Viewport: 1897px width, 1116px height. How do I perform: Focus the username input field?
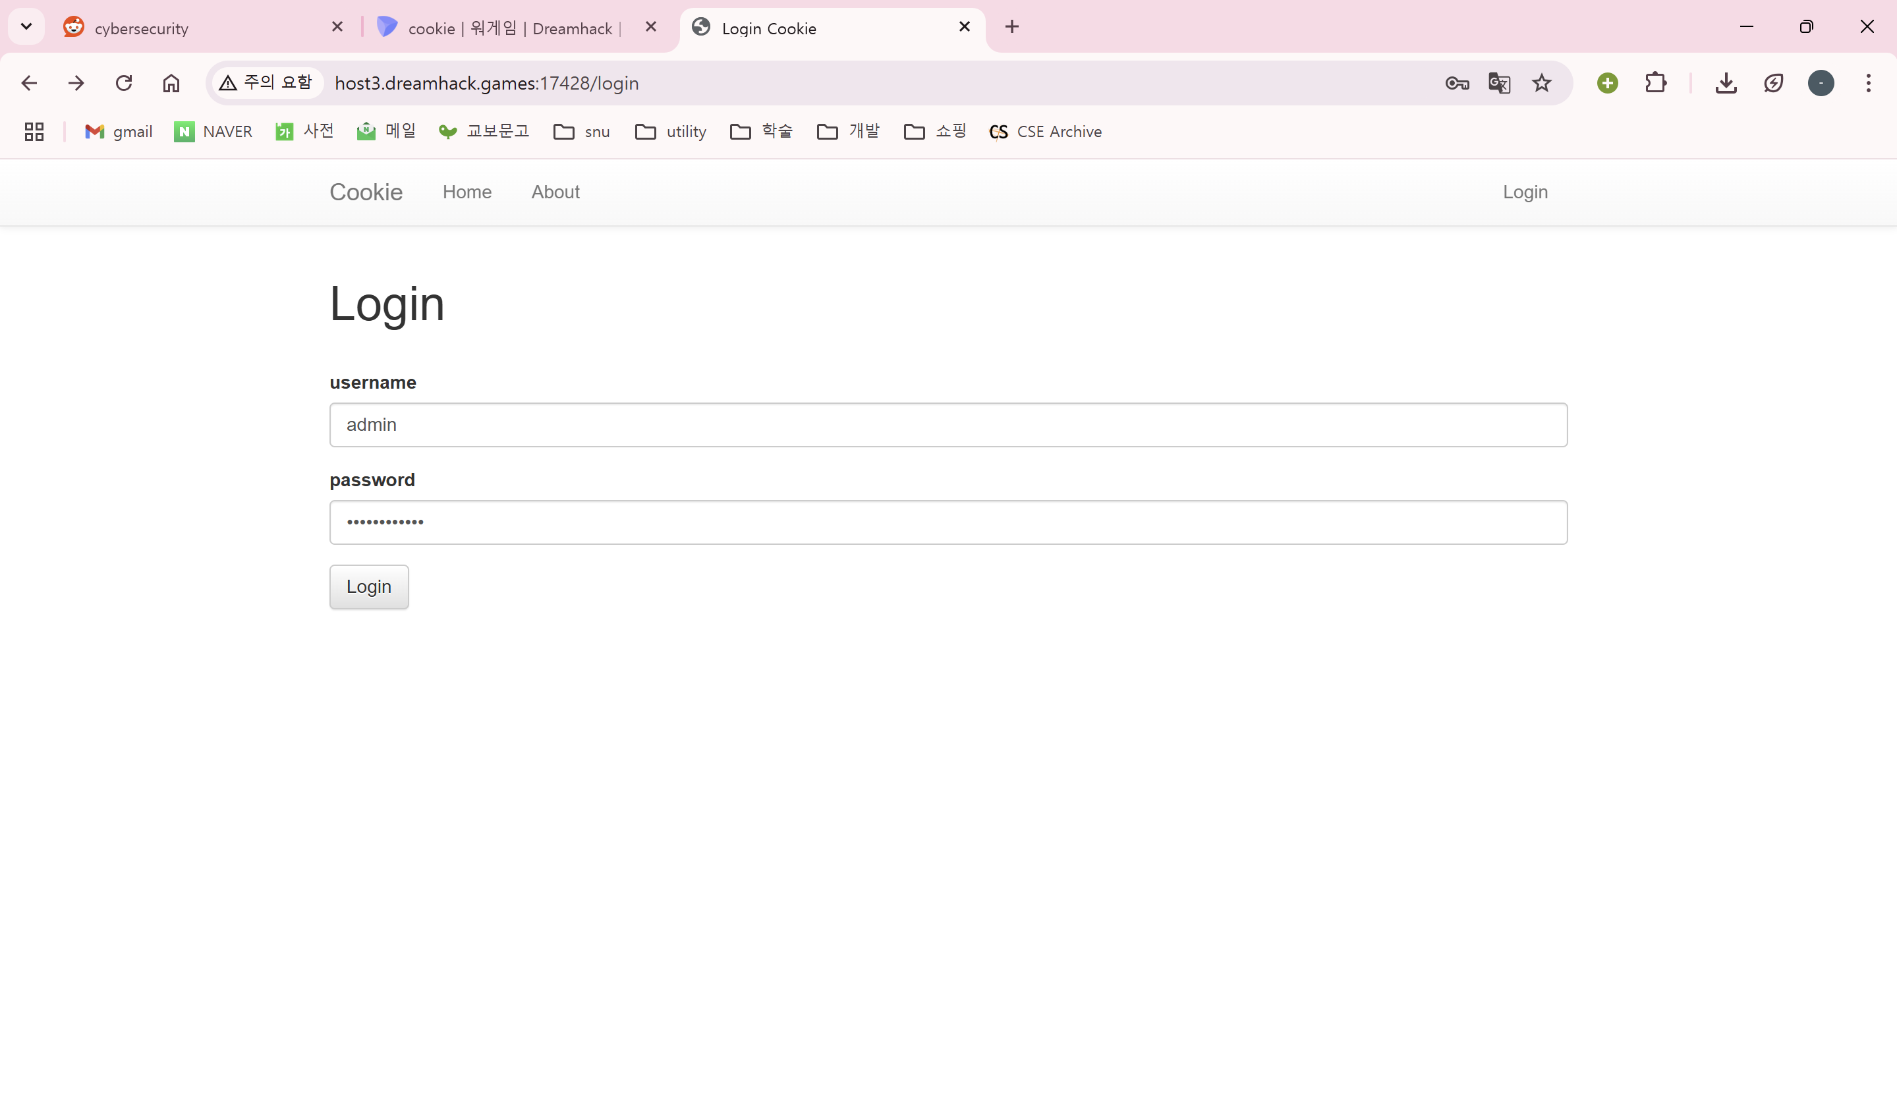tap(948, 424)
